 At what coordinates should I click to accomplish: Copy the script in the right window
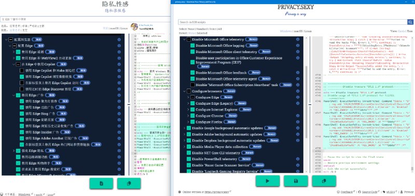coord(324,181)
